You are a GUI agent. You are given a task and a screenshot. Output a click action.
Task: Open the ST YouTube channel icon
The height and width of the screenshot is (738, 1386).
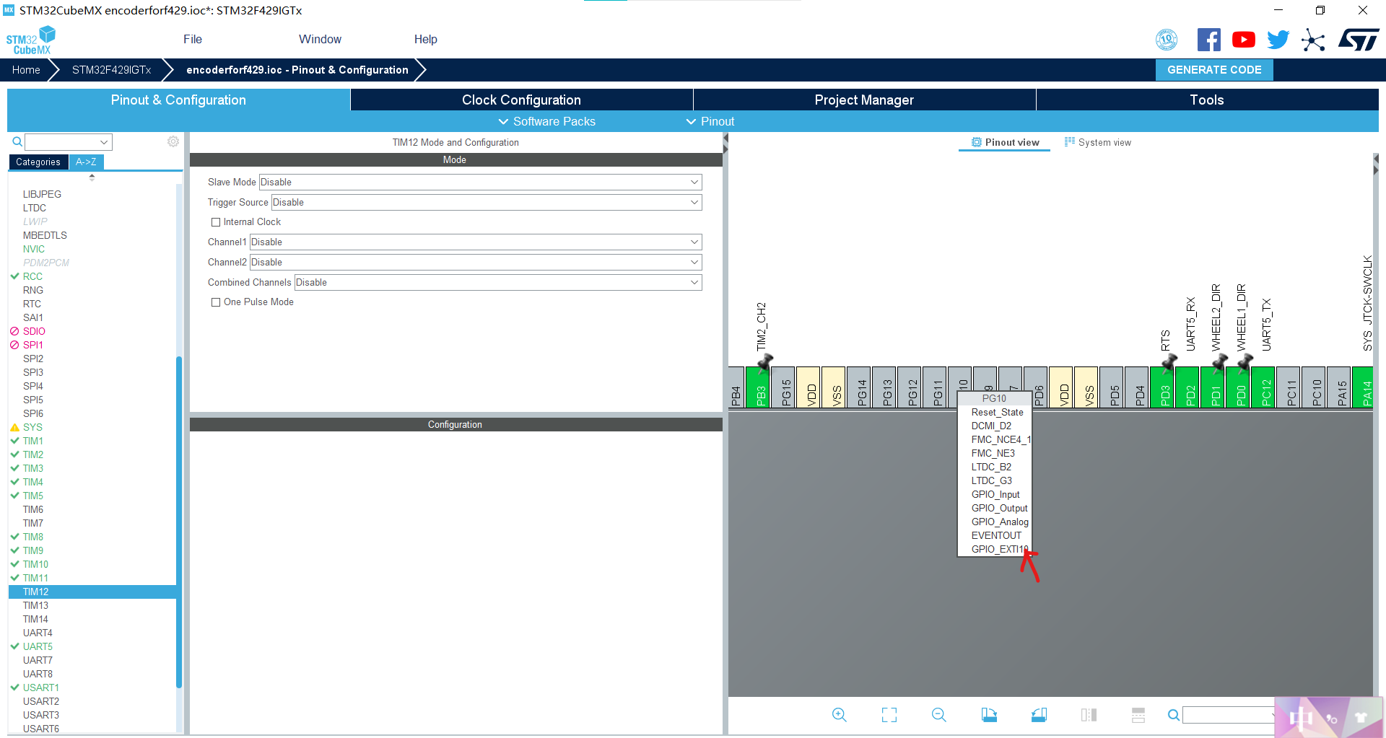pyautogui.click(x=1243, y=40)
